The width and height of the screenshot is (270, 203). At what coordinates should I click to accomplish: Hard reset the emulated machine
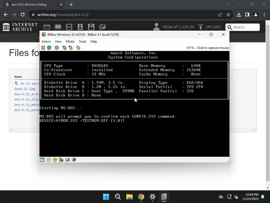[x=49, y=48]
